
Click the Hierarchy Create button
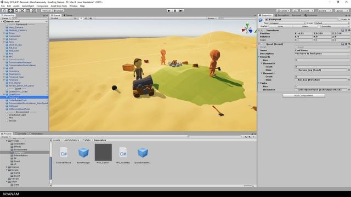click(x=5, y=18)
